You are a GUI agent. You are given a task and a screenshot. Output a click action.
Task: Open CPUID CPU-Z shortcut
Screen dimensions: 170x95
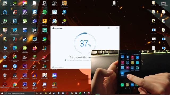point(25,13)
